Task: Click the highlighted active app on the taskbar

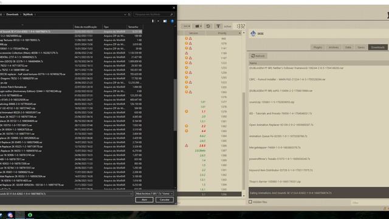Action: (x=20, y=215)
